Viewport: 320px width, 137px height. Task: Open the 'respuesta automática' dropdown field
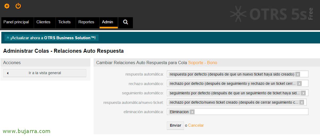(x=304, y=74)
